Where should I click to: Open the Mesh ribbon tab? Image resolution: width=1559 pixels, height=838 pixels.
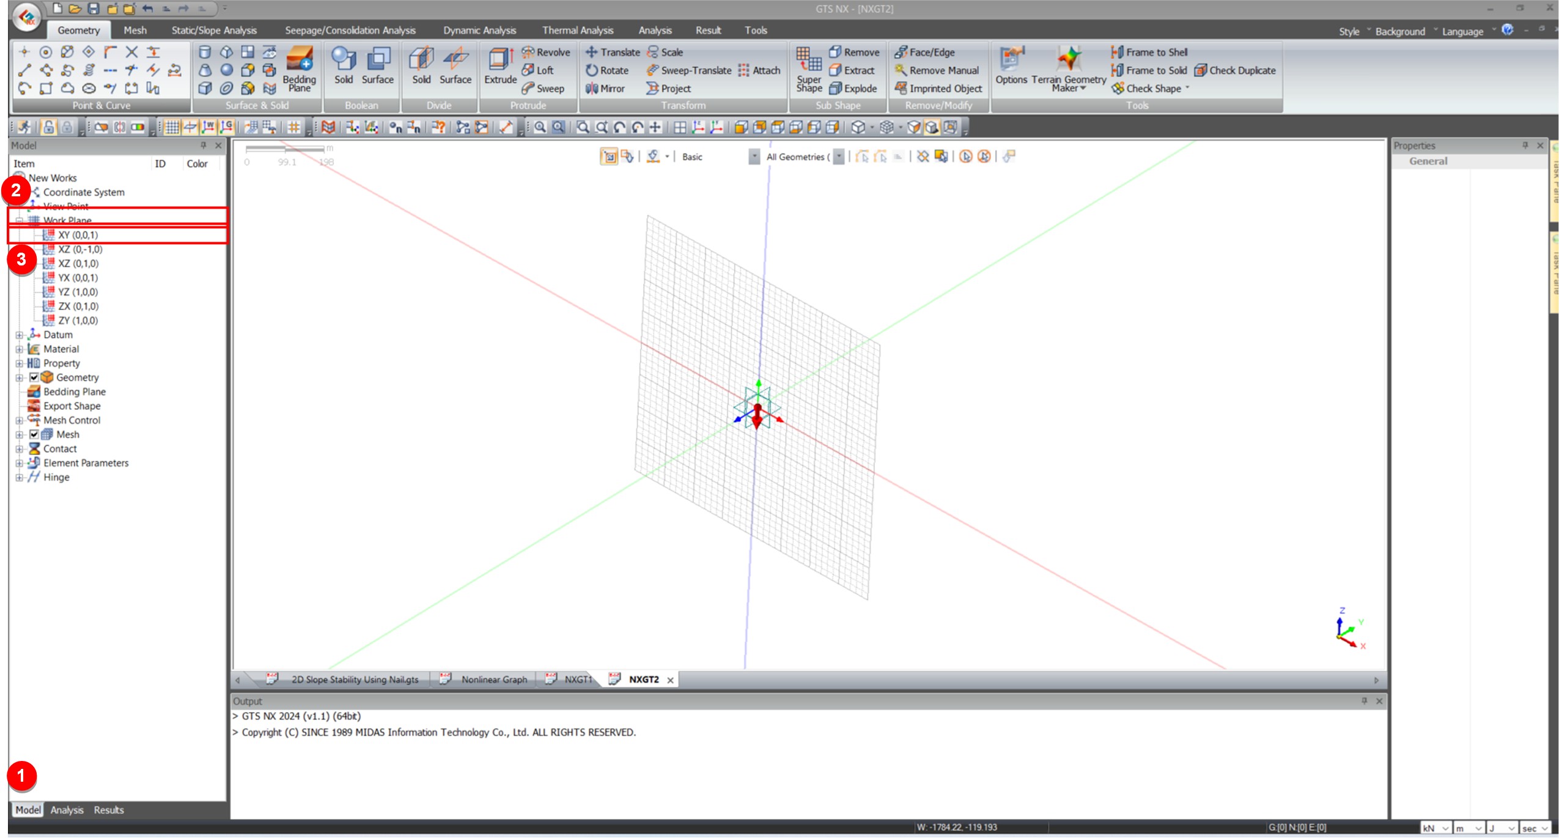(135, 30)
